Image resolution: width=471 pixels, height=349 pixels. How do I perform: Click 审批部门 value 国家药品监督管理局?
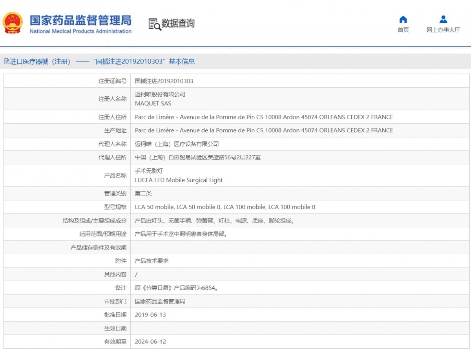160,302
